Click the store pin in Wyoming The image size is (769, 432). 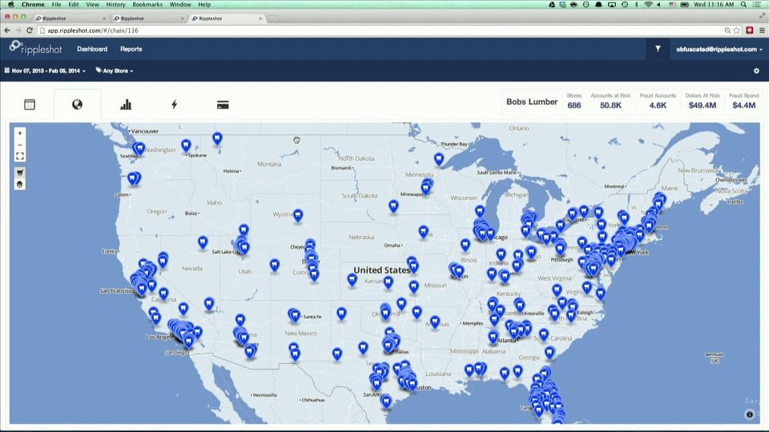(298, 215)
